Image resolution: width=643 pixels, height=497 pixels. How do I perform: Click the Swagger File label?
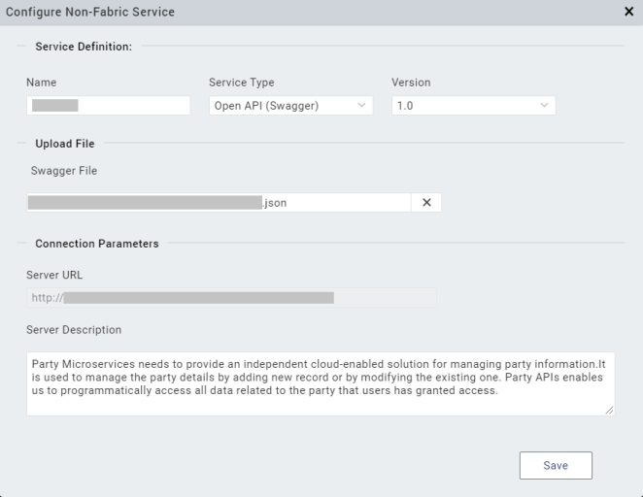point(64,171)
